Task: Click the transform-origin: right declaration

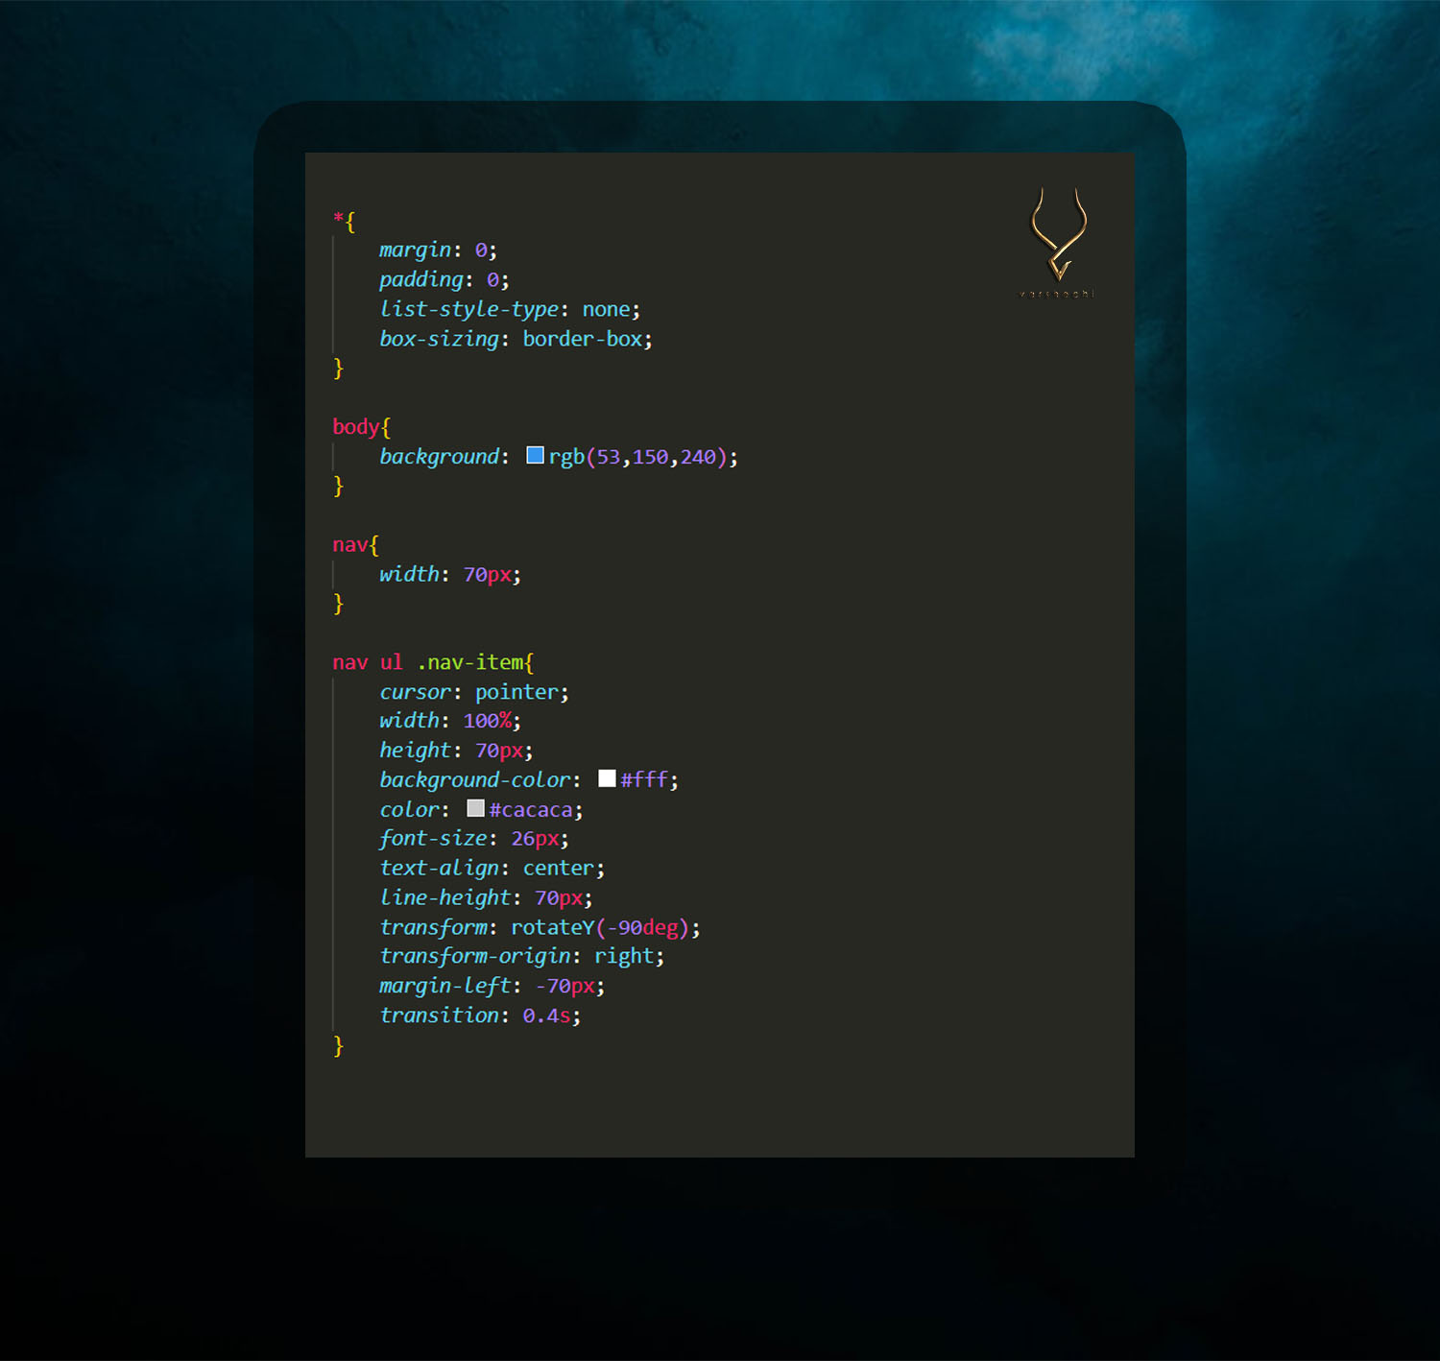Action: coord(518,955)
